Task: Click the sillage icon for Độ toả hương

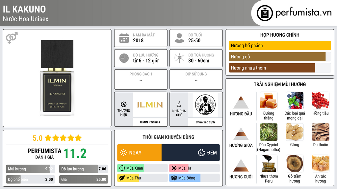Action: (179, 58)
